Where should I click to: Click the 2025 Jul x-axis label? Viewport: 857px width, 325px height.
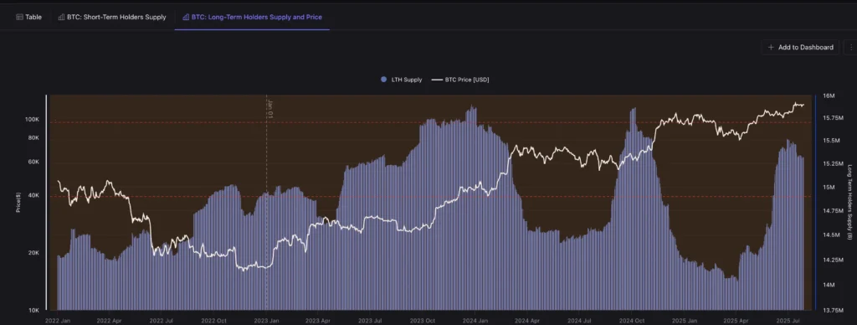coord(788,321)
